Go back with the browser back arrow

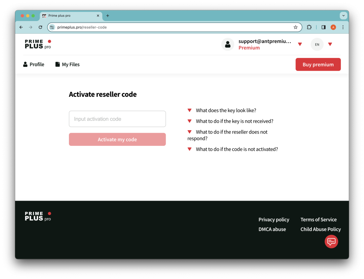(x=21, y=27)
